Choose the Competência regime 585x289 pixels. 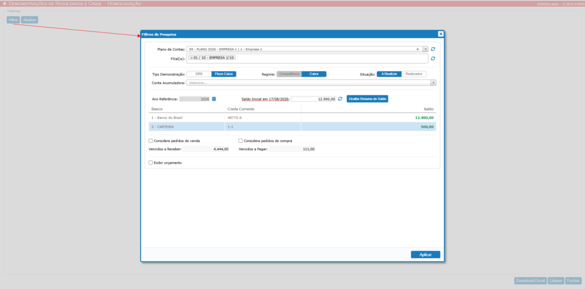click(289, 74)
